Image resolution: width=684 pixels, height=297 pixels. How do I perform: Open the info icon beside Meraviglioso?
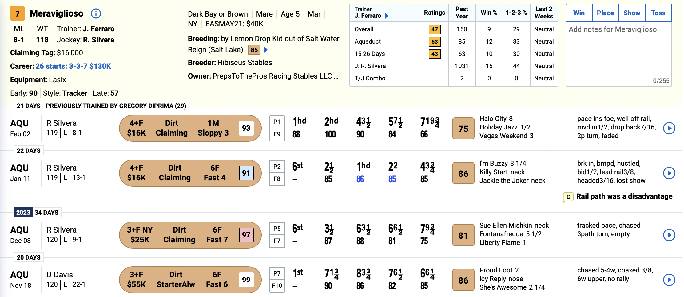(96, 13)
